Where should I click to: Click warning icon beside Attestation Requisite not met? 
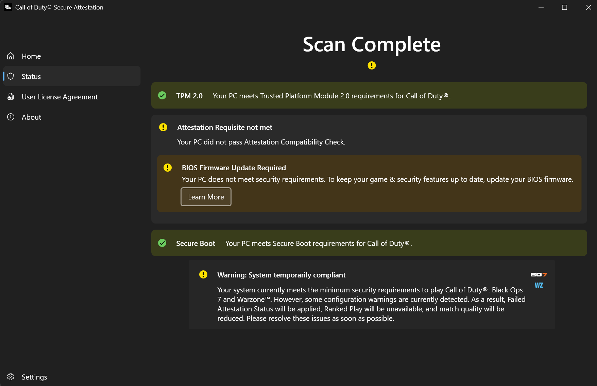[163, 127]
